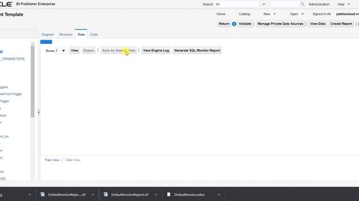
Task: Switch to the Diagram tab
Action: click(x=48, y=35)
